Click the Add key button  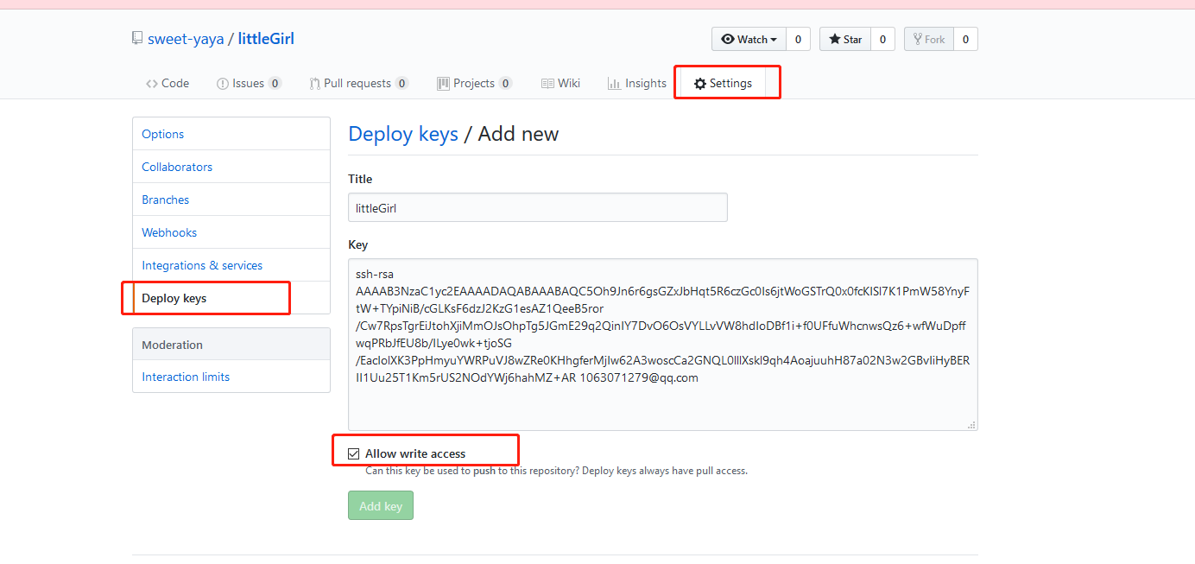point(381,505)
